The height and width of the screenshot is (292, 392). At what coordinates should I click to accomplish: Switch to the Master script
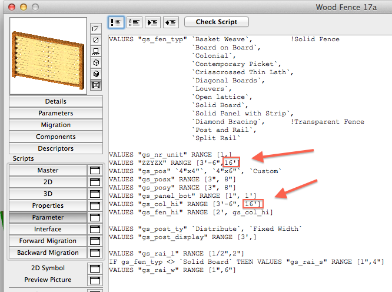click(x=48, y=170)
